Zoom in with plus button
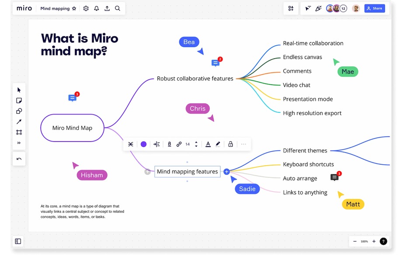Viewport: 402px width, 264px height. tap(374, 241)
